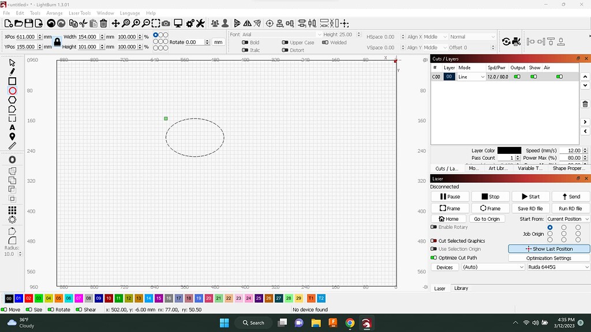Open a project with the folder icon
This screenshot has width=591, height=332.
click(18, 23)
